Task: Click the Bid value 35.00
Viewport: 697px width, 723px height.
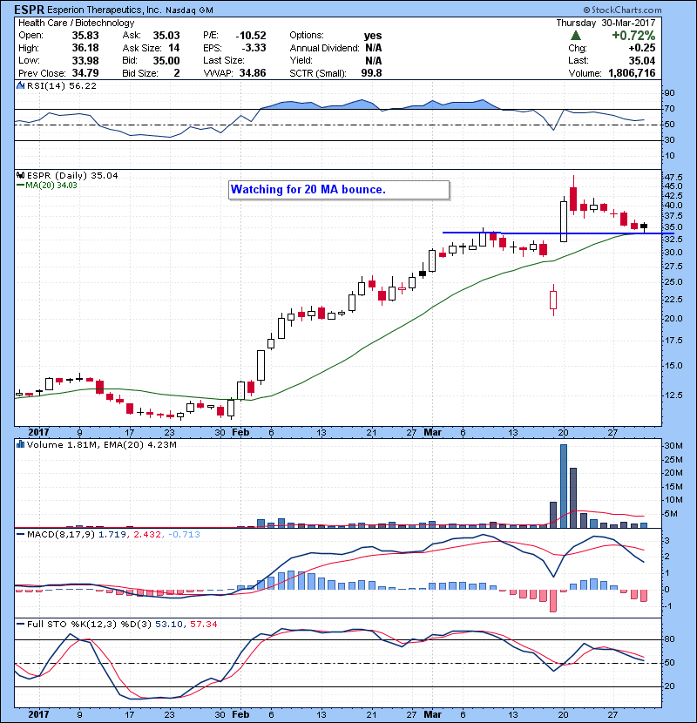Action: tap(166, 60)
